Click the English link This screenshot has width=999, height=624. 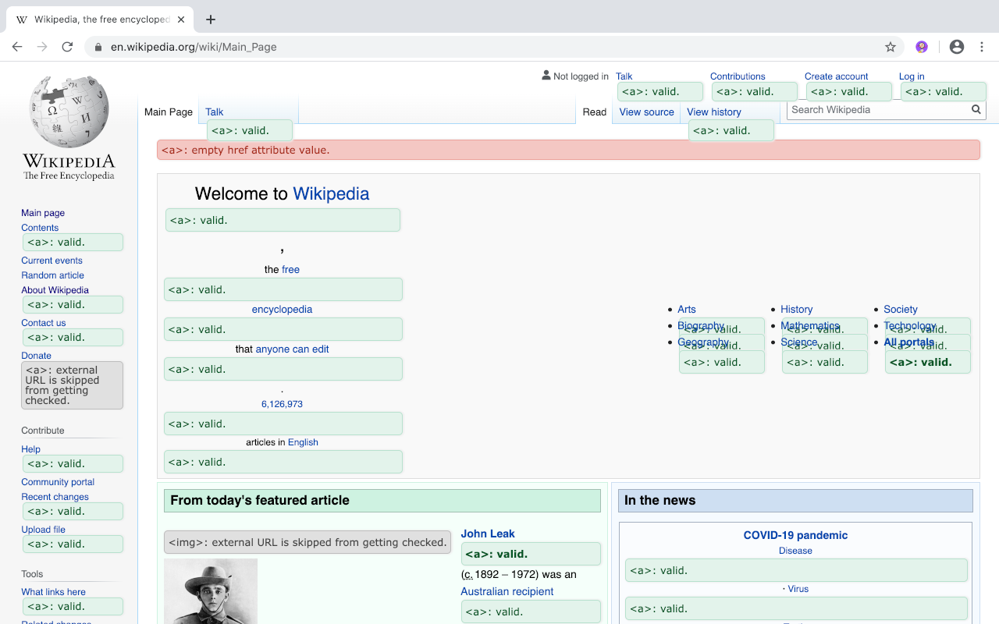(x=303, y=442)
